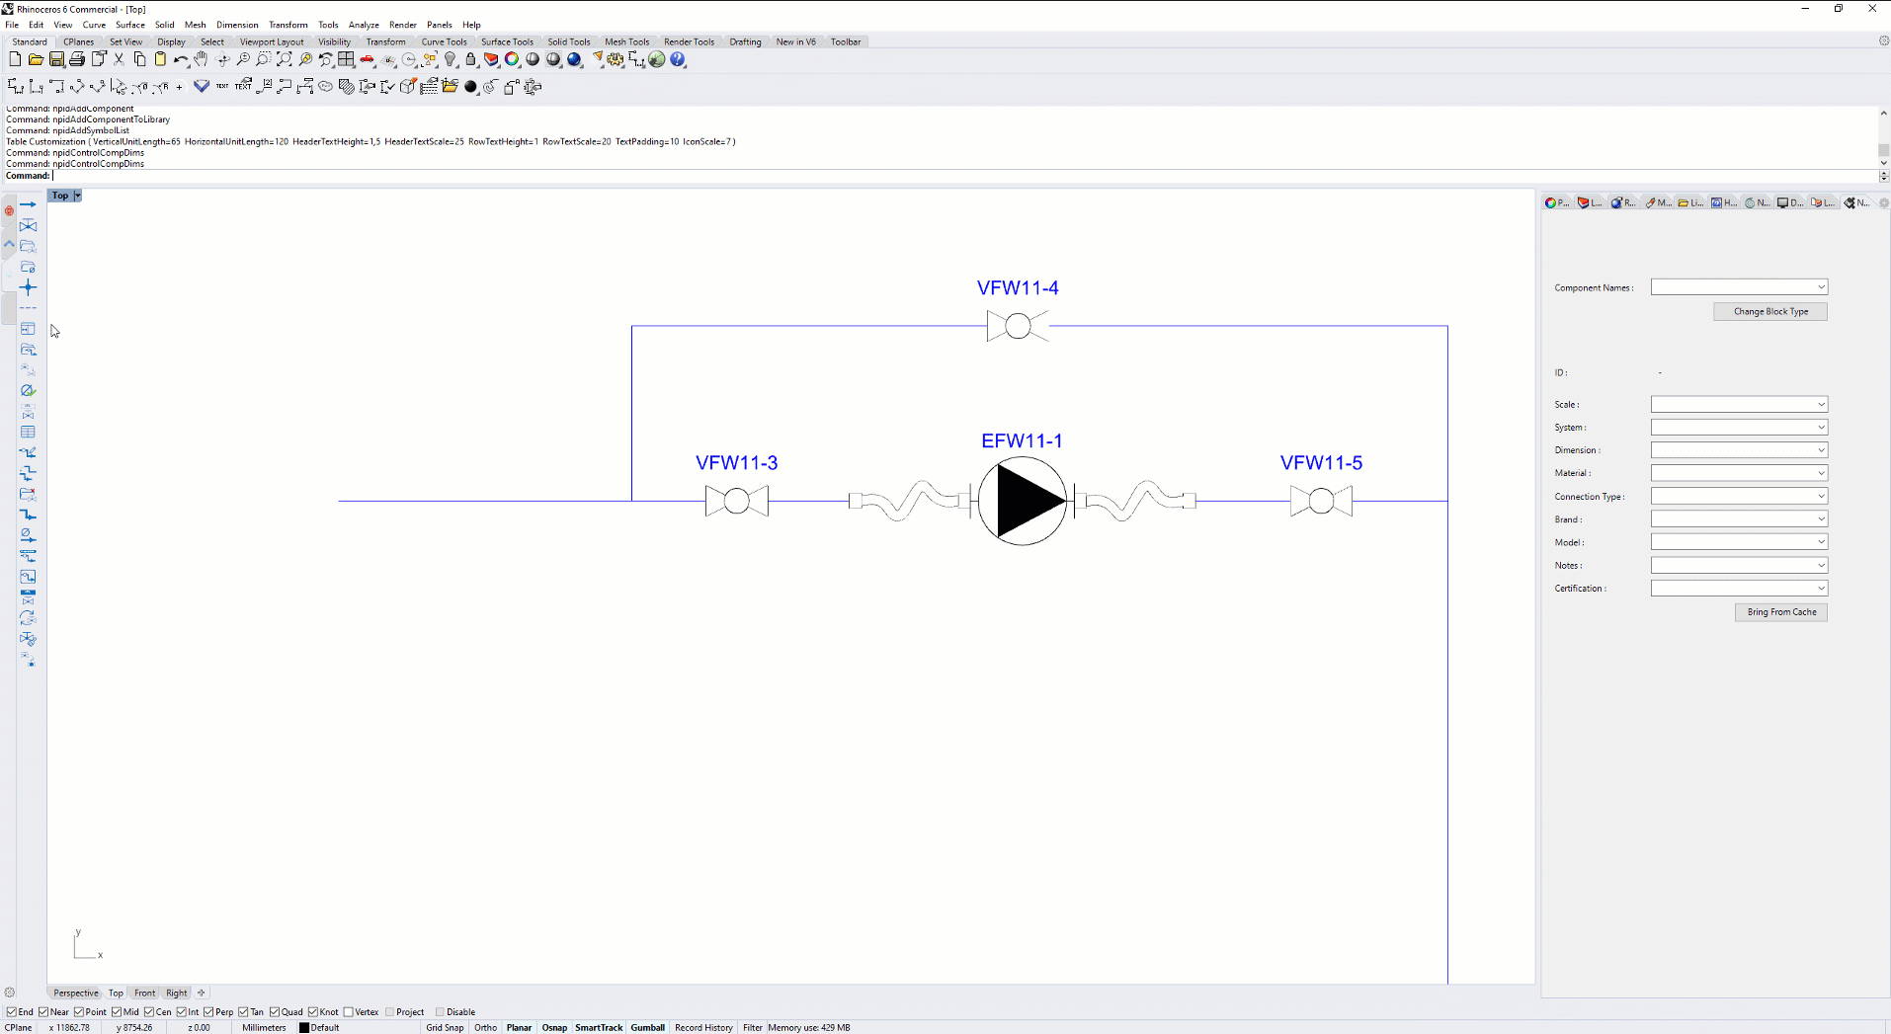Open the System dropdown
This screenshot has width=1891, height=1034.
1739,427
